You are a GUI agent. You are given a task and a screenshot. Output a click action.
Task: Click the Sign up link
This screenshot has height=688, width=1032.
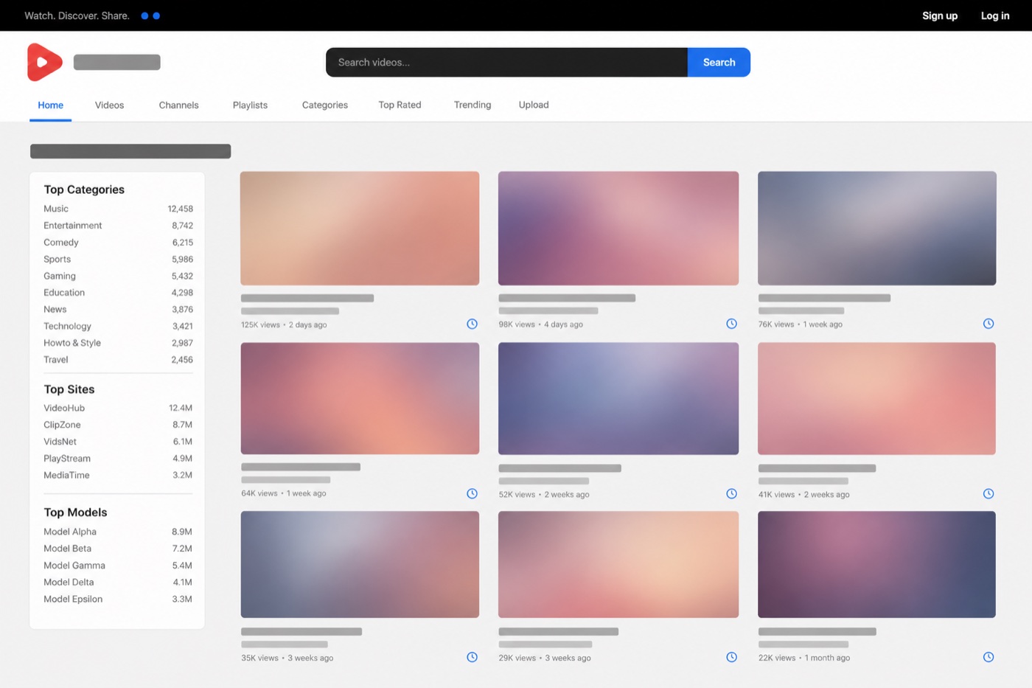tap(940, 15)
